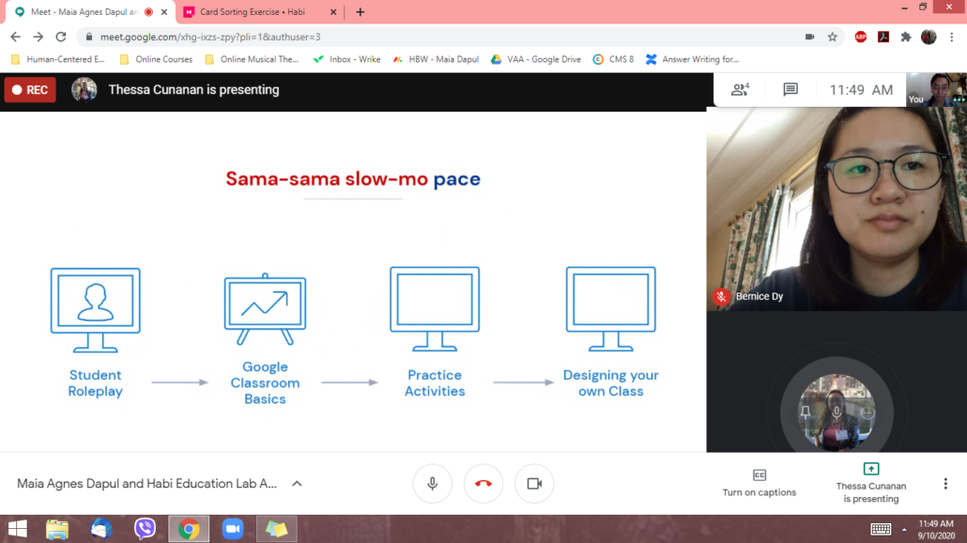Turn on captions
This screenshot has width=967, height=543.
coord(760,483)
